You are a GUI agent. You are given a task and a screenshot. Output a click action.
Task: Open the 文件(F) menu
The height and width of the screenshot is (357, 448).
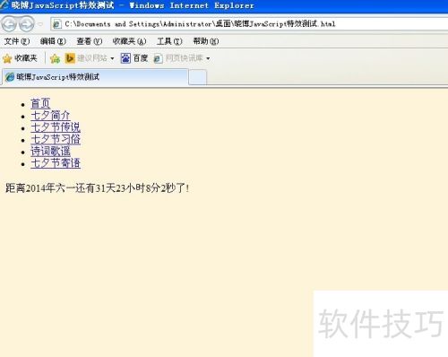pyautogui.click(x=17, y=41)
